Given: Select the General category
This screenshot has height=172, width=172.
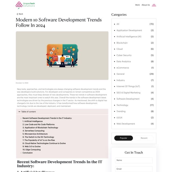Looking at the screenshot, I should coord(120,74).
